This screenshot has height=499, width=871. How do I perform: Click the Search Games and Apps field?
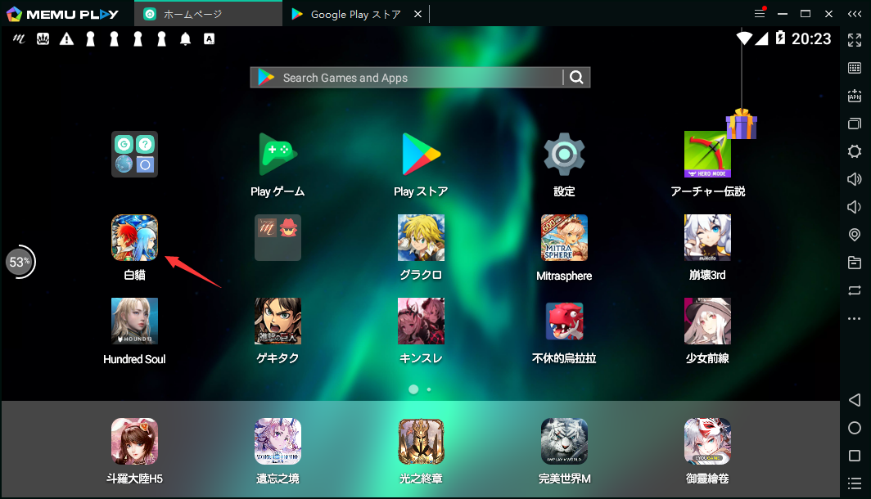coord(409,77)
